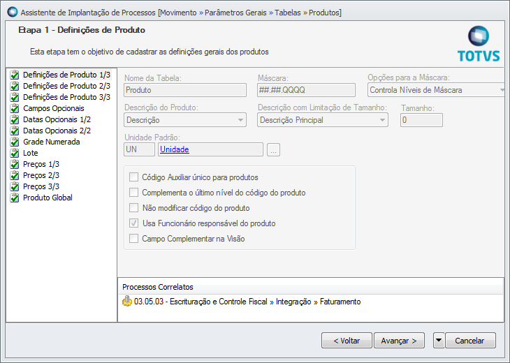The image size is (510, 363).
Task: Click the Tamanho field
Action: tap(421, 120)
